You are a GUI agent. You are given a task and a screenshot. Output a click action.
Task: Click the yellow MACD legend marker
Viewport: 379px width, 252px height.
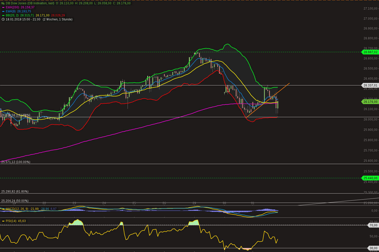[3, 209]
